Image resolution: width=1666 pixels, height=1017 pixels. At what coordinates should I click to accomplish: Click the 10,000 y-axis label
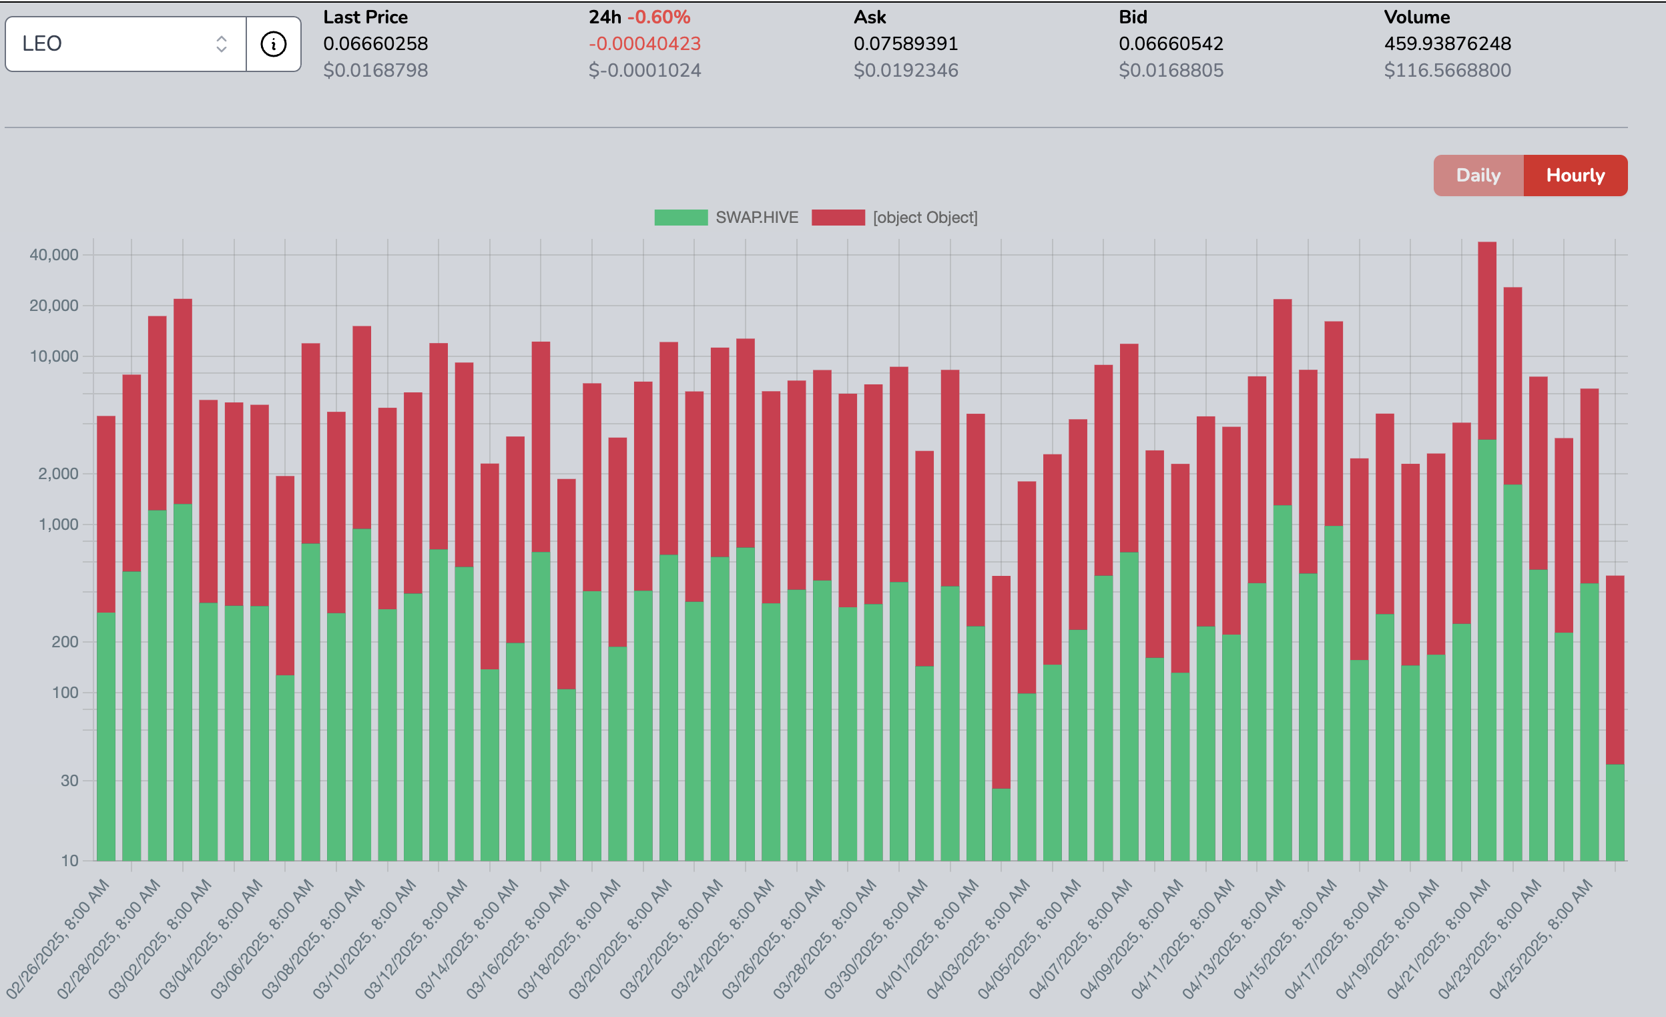[x=54, y=356]
